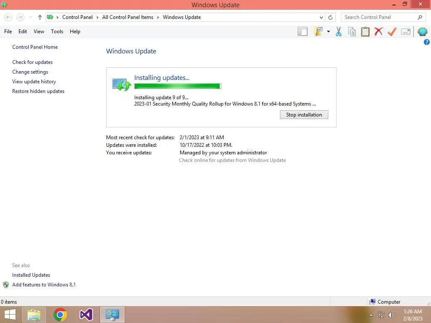Click the search magnifier icon

point(420,17)
